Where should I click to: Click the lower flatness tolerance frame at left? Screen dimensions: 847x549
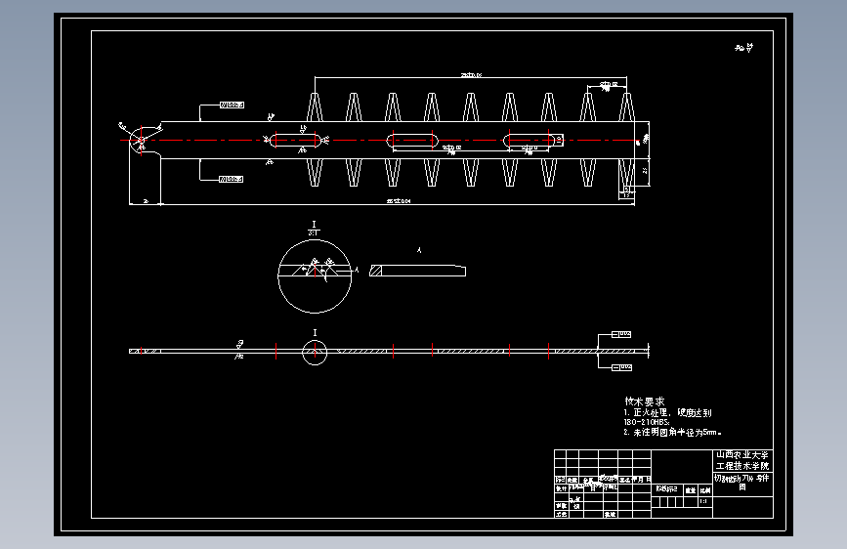(232, 179)
